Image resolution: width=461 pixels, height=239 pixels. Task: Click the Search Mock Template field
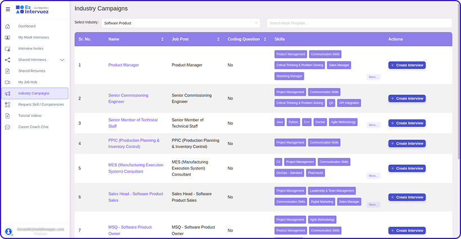[359, 23]
